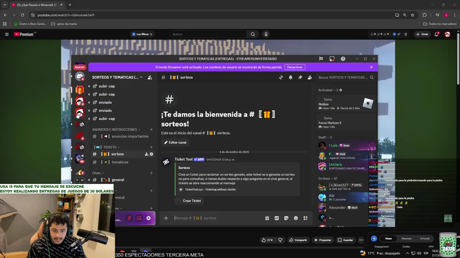Screen dimensions: 460x258
Task: Add channel to ANUNCIOS E INSTRUCCIONES category
Action: pyautogui.click(x=151, y=129)
